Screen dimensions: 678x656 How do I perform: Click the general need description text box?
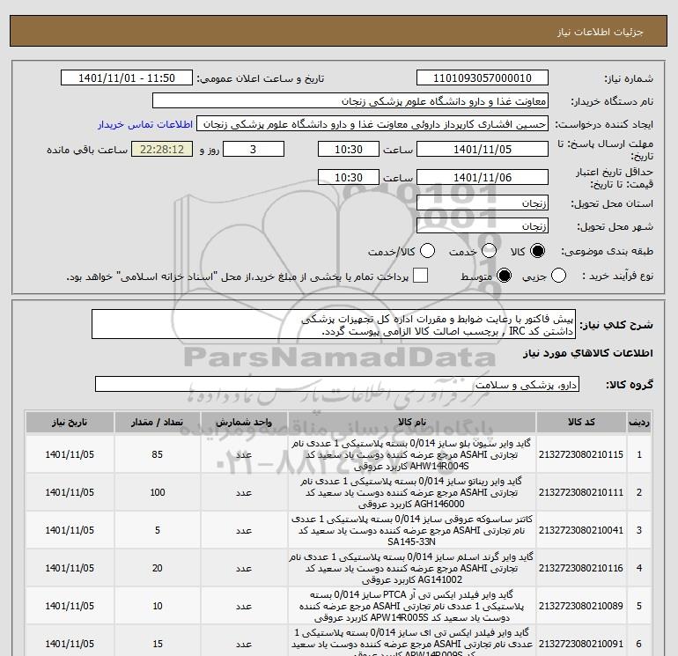334,324
